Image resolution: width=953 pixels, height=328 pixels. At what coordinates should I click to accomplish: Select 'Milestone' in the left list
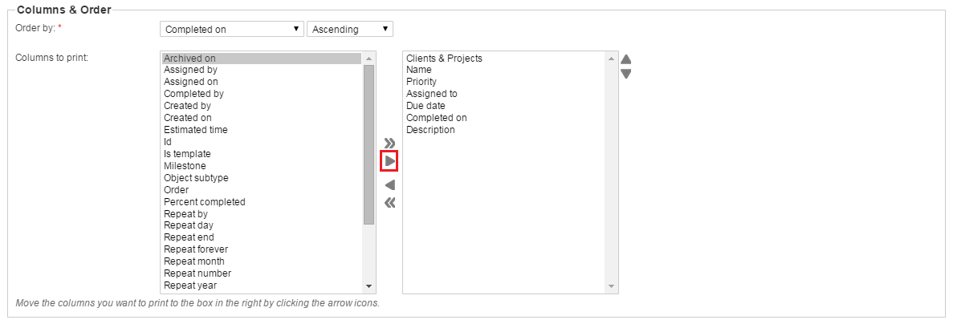coord(185,166)
